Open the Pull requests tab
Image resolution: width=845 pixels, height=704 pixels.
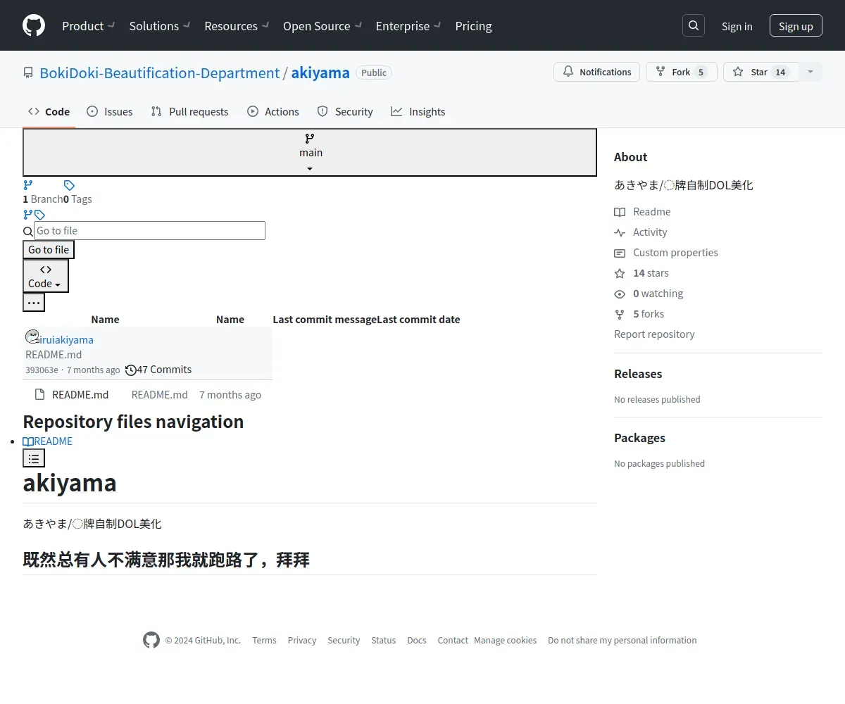click(x=189, y=111)
